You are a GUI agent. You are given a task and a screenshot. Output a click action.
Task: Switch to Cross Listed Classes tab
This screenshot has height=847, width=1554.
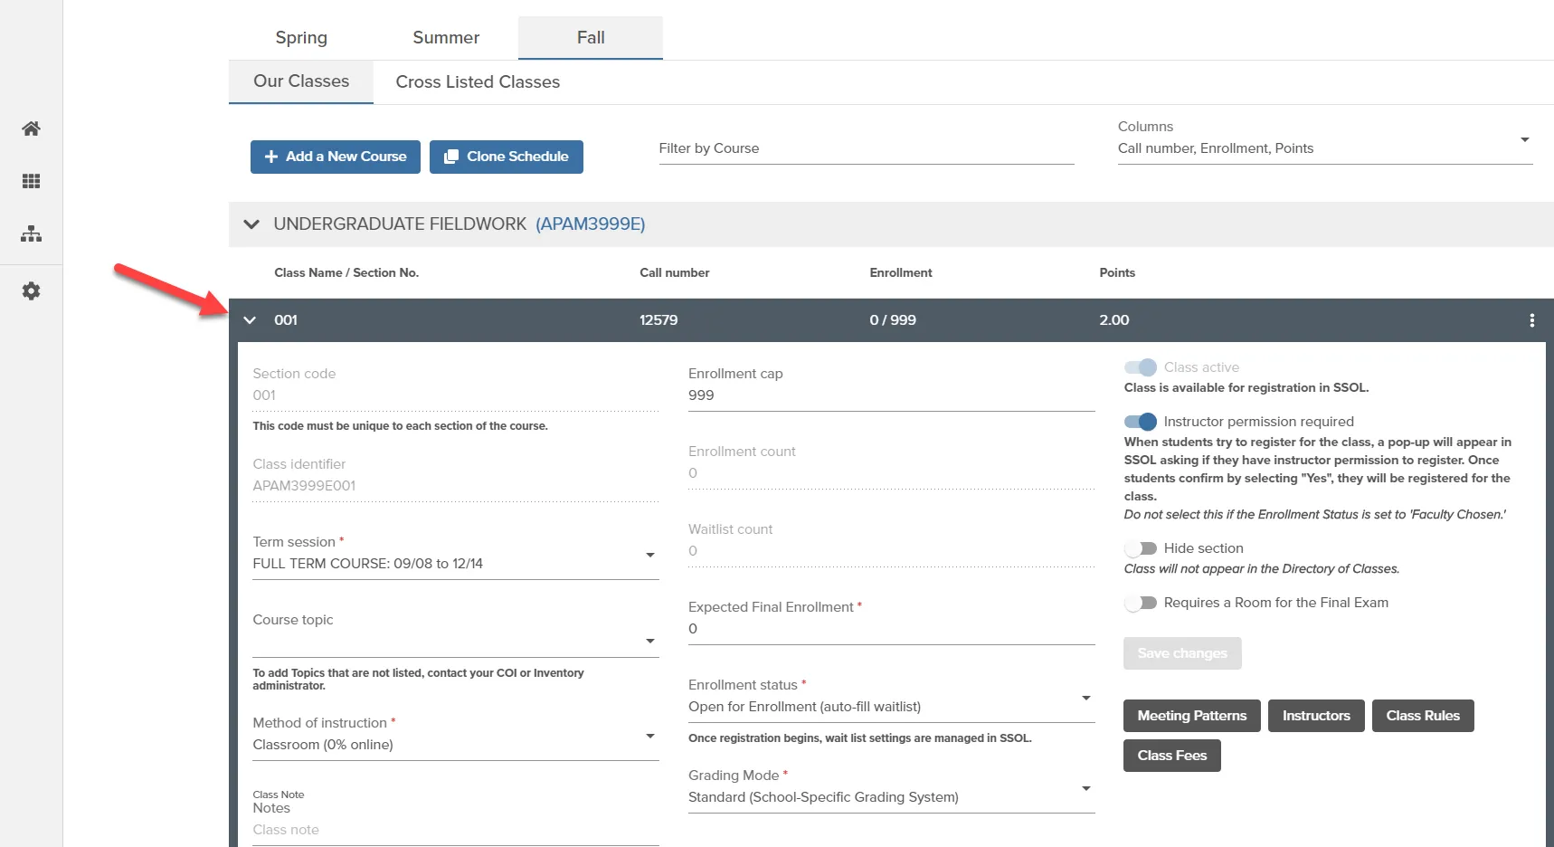[x=478, y=81]
